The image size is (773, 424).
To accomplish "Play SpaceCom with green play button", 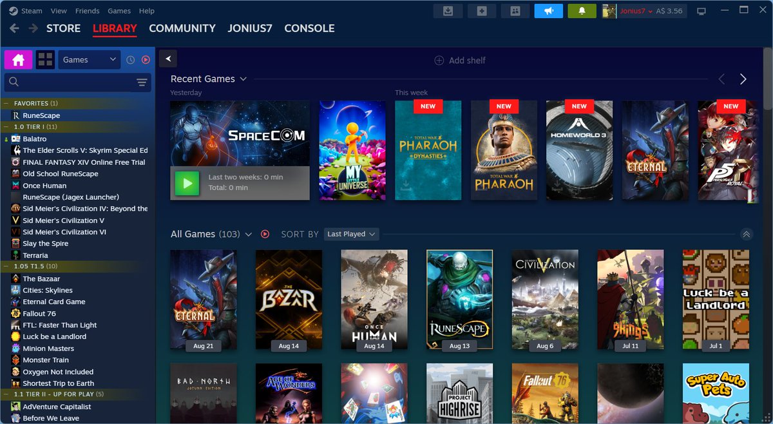I will point(187,183).
